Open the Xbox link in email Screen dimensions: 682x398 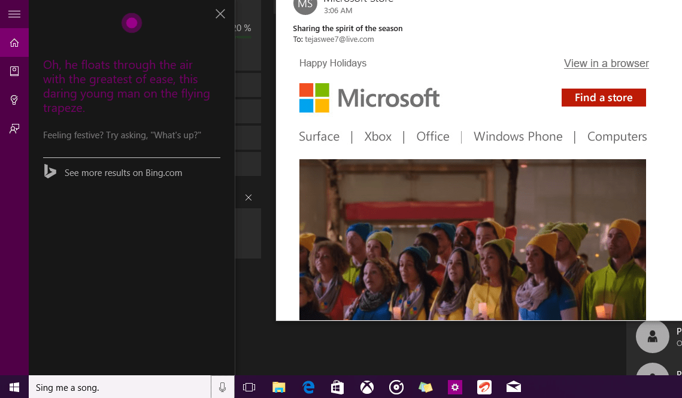point(378,136)
